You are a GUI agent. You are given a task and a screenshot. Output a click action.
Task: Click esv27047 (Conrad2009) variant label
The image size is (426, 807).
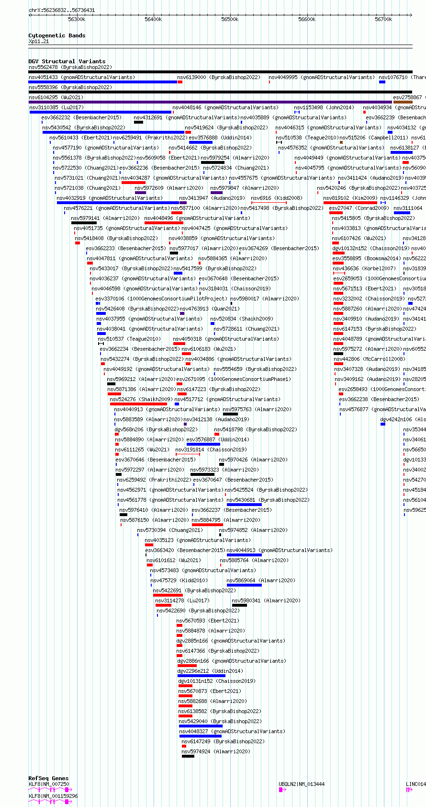point(359,208)
